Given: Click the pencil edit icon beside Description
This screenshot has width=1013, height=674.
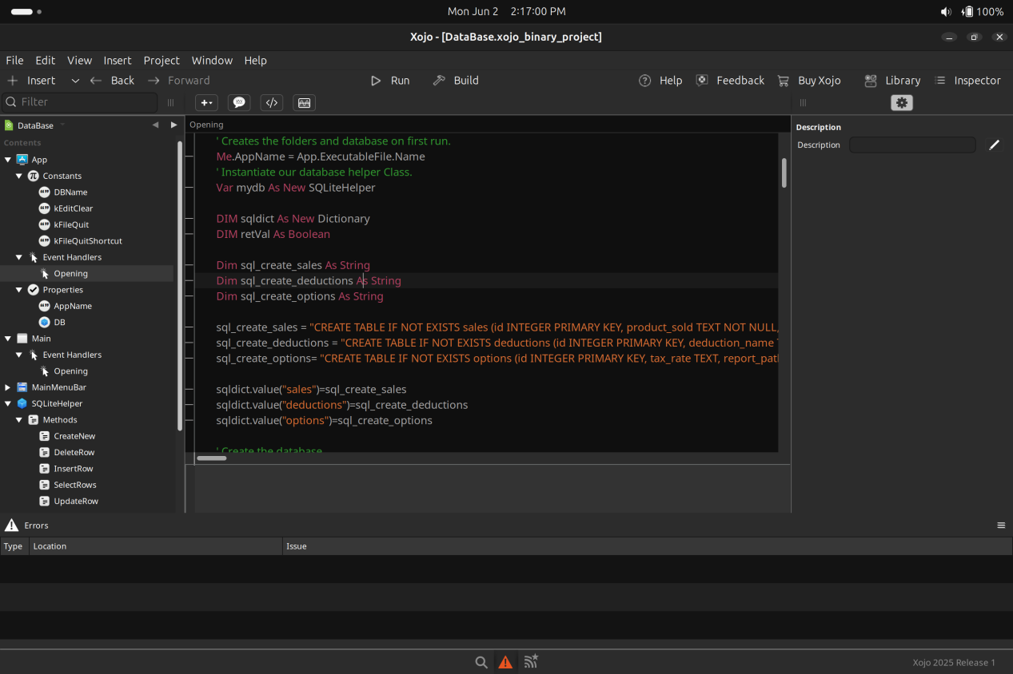Looking at the screenshot, I should coord(994,145).
